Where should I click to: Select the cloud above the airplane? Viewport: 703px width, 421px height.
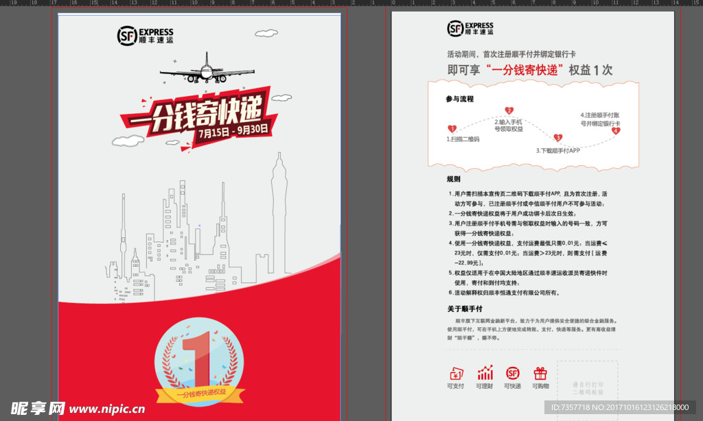(x=266, y=33)
